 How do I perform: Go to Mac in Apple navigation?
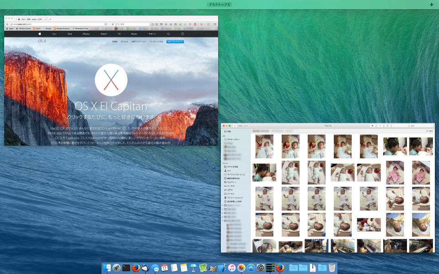click(54, 34)
